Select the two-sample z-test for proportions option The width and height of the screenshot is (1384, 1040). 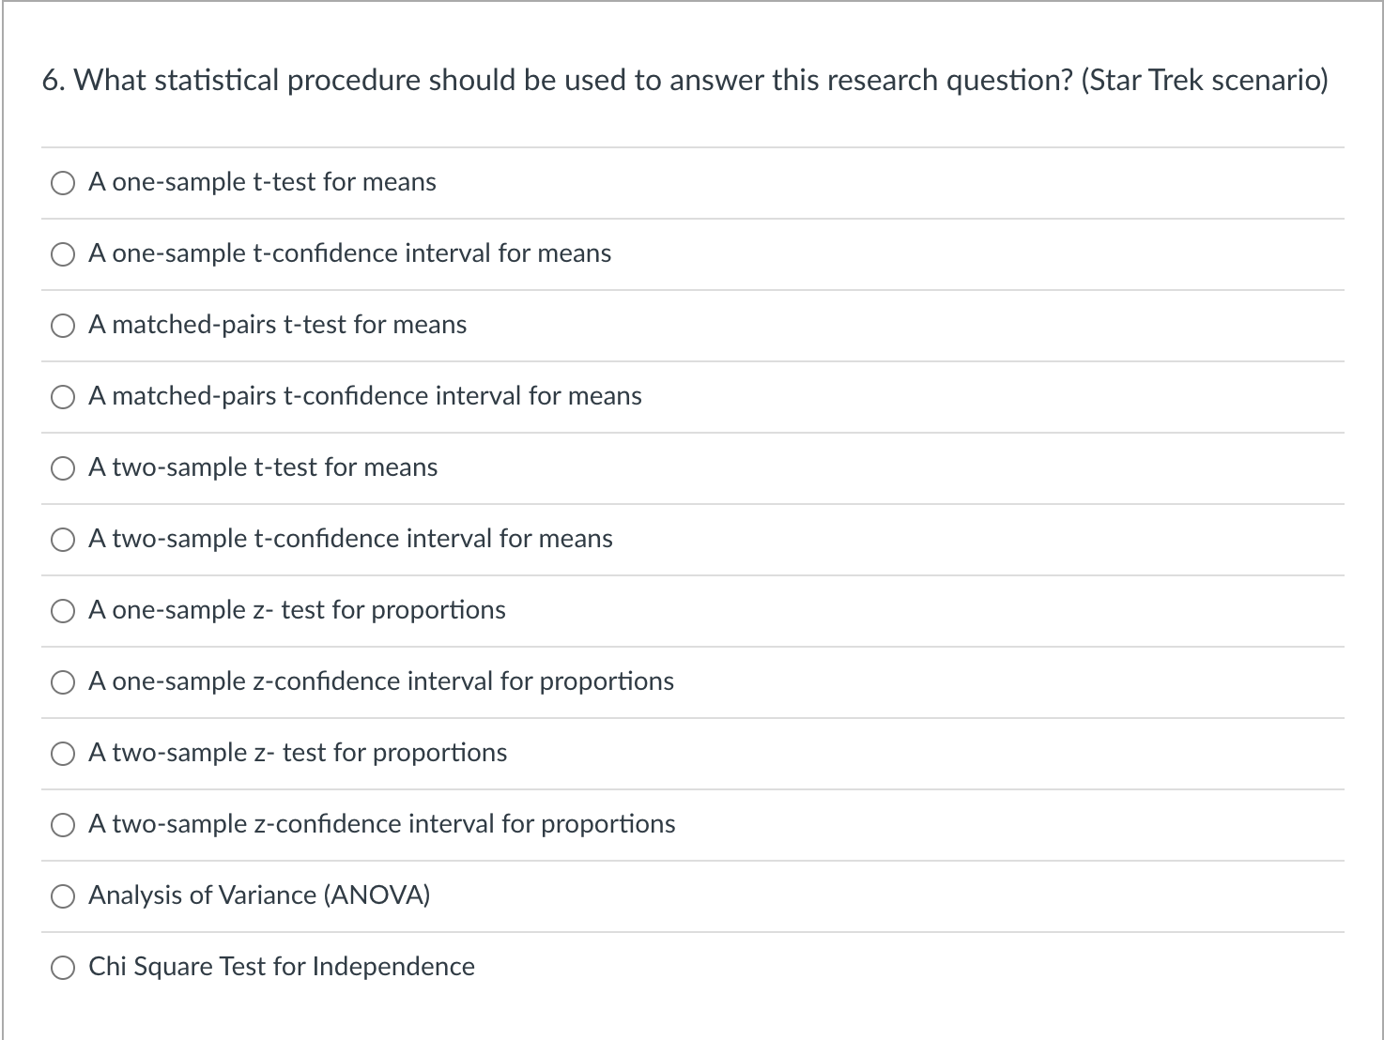63,754
